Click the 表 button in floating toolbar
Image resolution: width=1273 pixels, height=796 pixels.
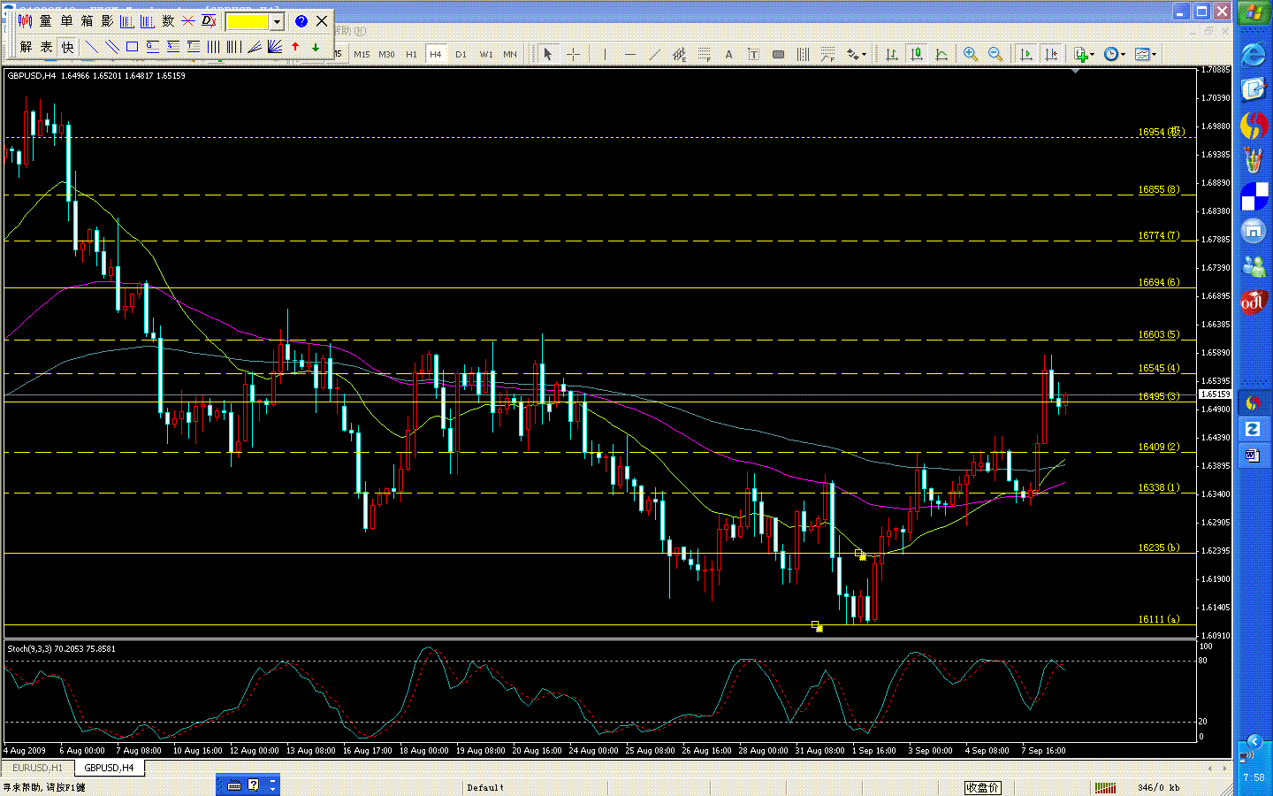click(x=46, y=47)
